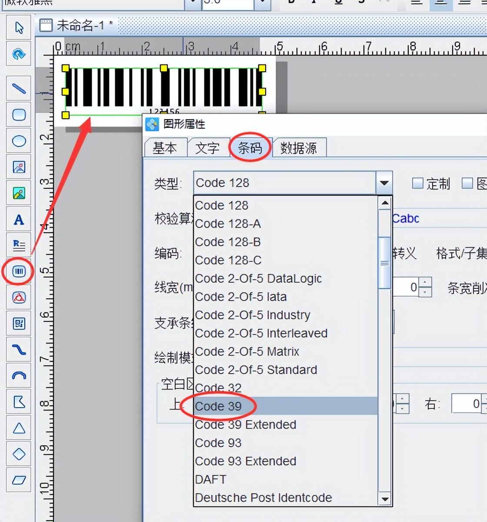Select Code 39 Extended from the list
The image size is (487, 522).
pyautogui.click(x=246, y=425)
